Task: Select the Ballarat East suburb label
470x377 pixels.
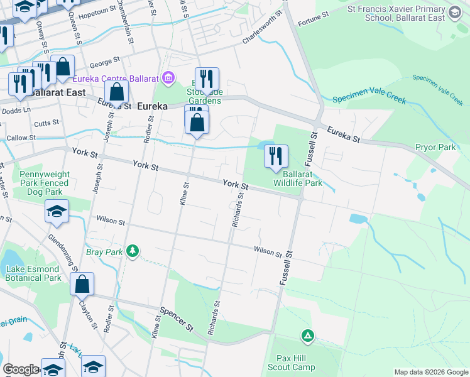Action: coord(58,92)
